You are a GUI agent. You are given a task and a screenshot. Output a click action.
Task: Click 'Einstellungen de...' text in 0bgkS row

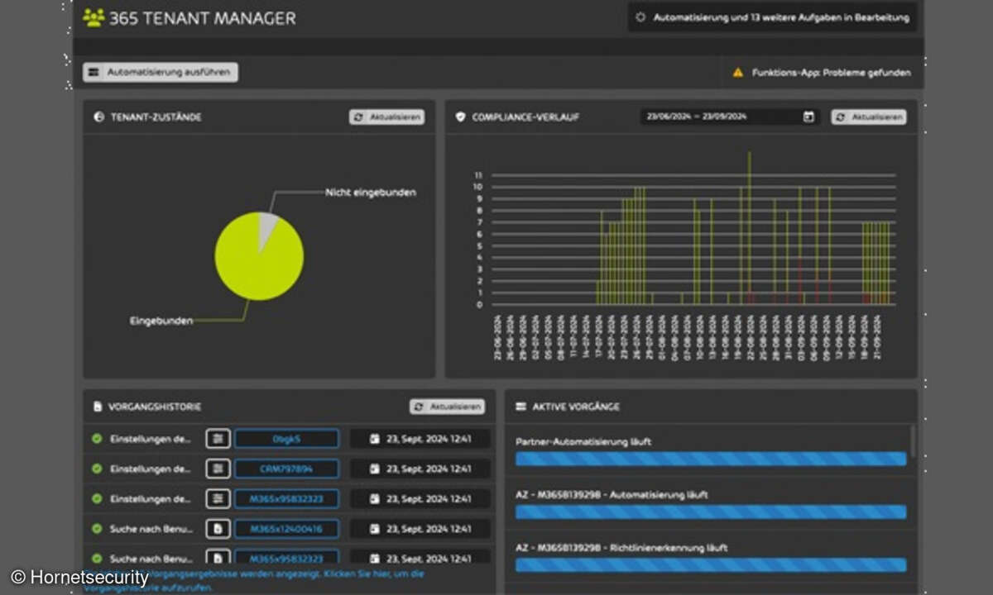pos(151,439)
